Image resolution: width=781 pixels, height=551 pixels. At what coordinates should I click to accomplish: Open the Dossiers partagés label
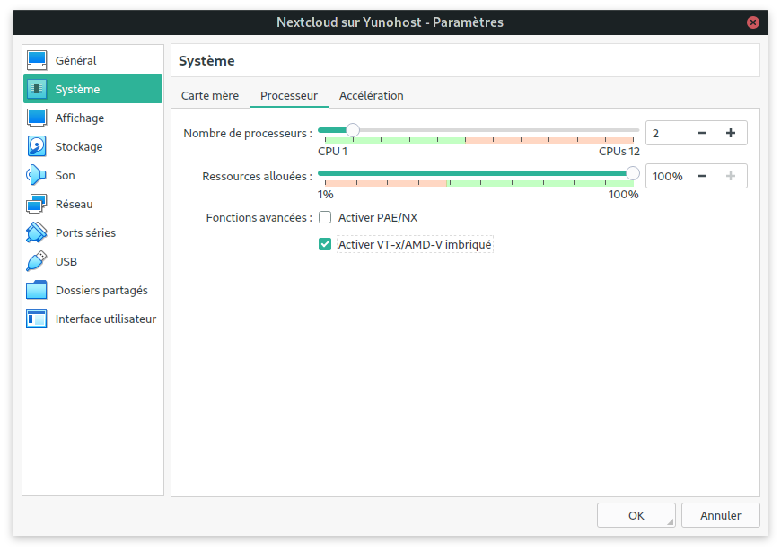[x=101, y=291]
